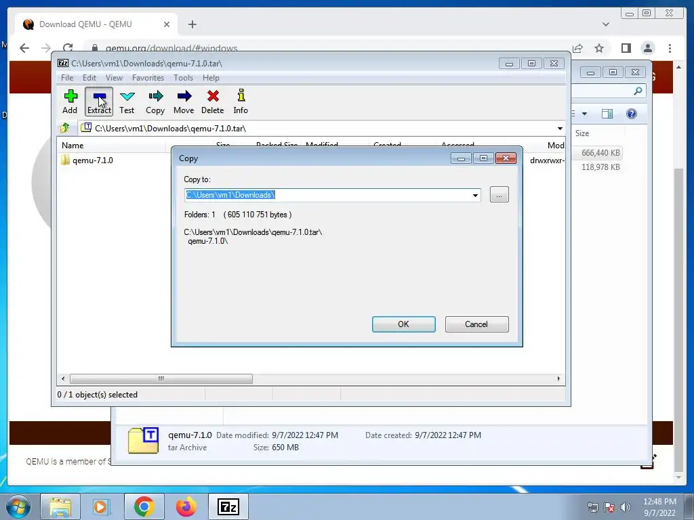Click the Info toolbar icon
The image size is (694, 520).
click(241, 102)
